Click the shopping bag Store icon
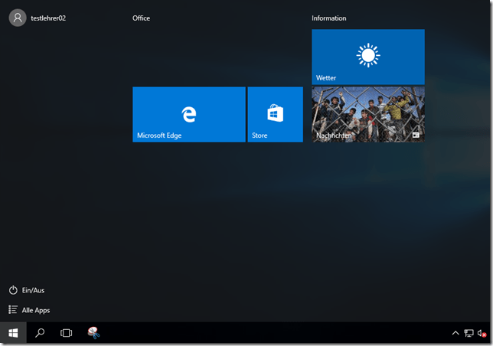493x346 pixels. coord(276,113)
